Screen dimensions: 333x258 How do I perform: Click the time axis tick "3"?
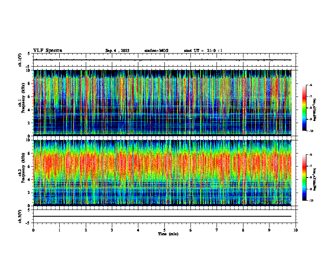tap(112, 230)
